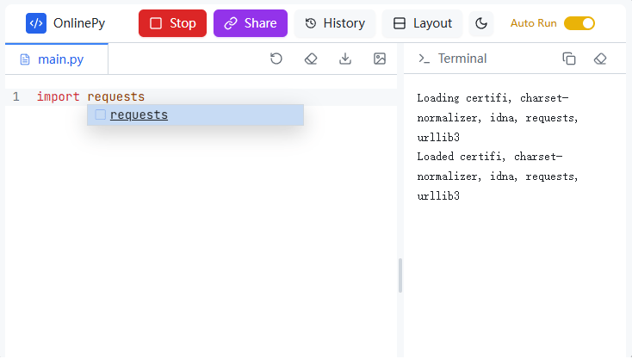The image size is (632, 359).
Task: Click the main.py file document icon
Action: click(x=25, y=59)
